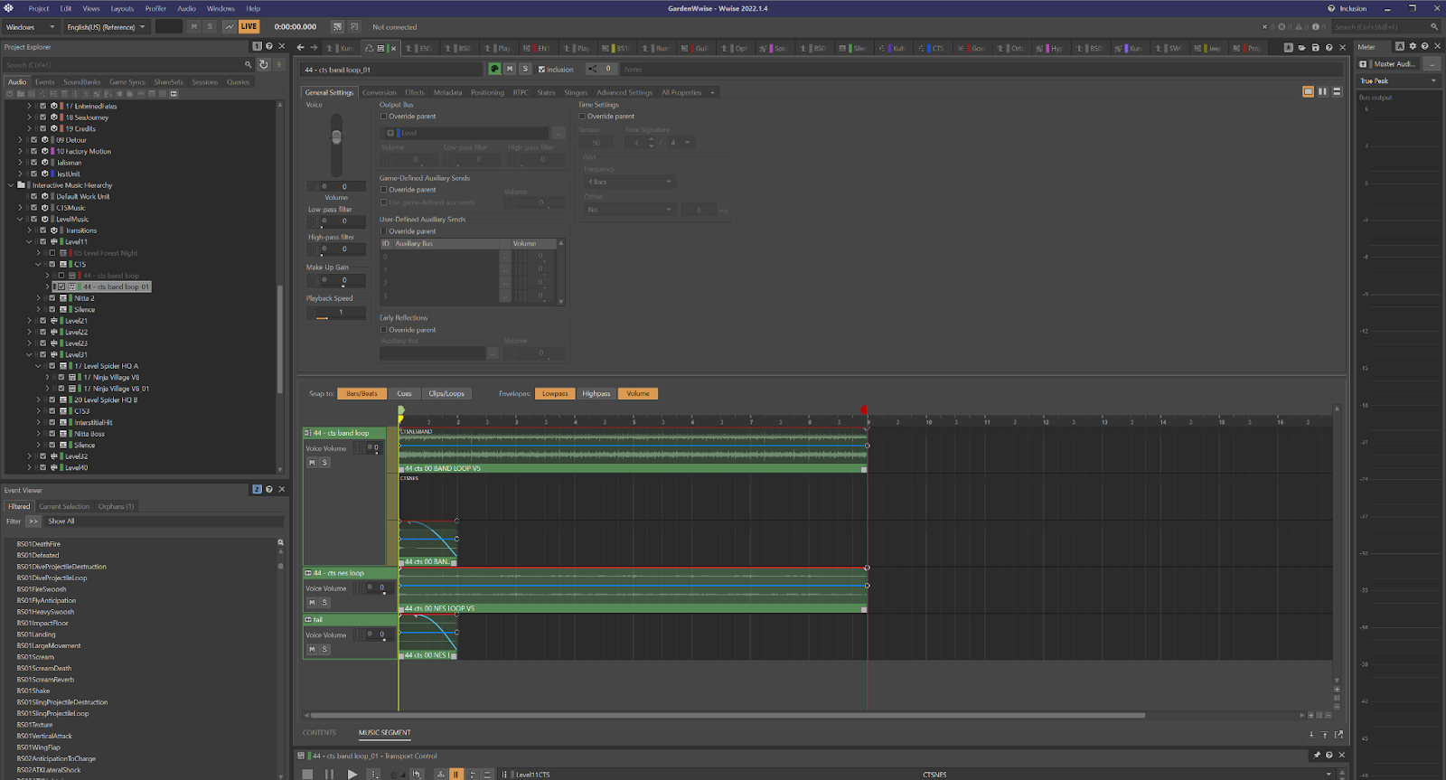This screenshot has width=1446, height=780.
Task: Click the object color palette icon
Action: (494, 69)
